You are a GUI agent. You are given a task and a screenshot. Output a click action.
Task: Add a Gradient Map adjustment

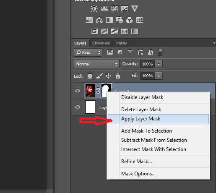click(x=135, y=31)
